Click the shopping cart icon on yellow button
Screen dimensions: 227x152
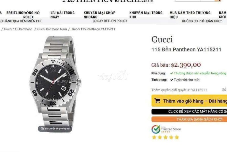pos(157,101)
